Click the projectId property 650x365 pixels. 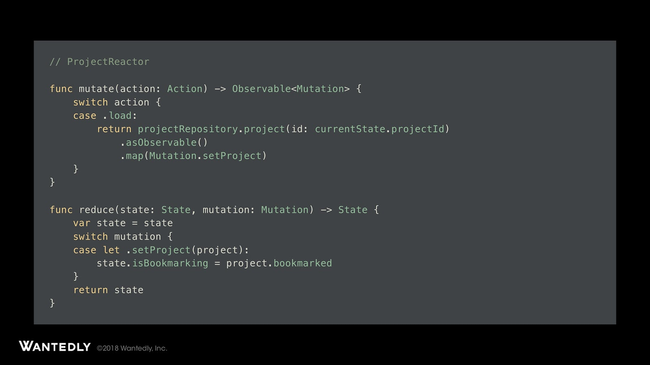pyautogui.click(x=418, y=129)
